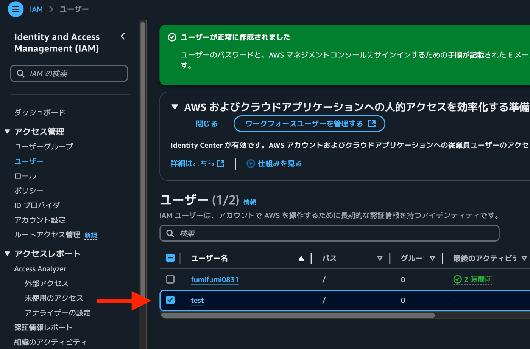530x349 pixels.
Task: Click the users table 検索 input field
Action: pyautogui.click(x=329, y=233)
